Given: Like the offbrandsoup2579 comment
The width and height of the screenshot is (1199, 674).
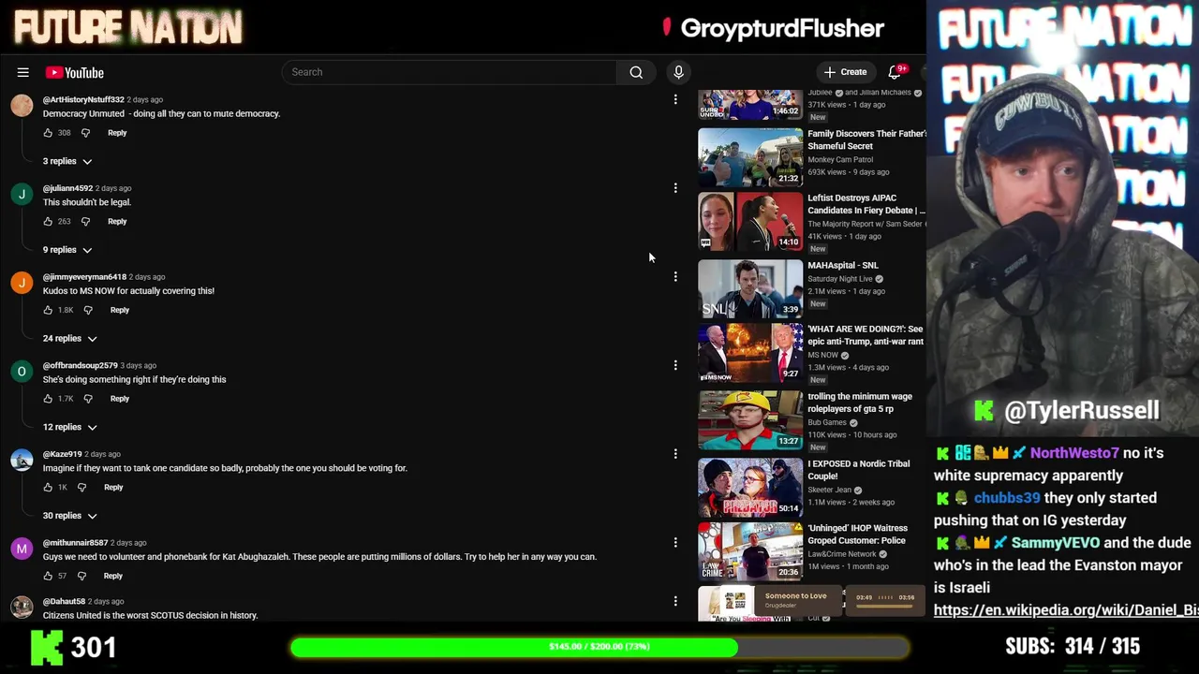Looking at the screenshot, I should (48, 399).
